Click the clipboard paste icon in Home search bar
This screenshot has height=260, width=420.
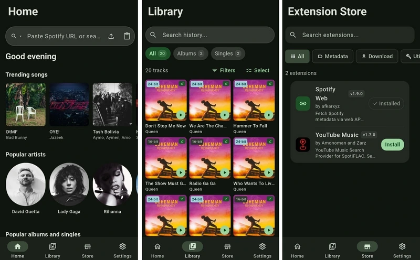coord(127,36)
